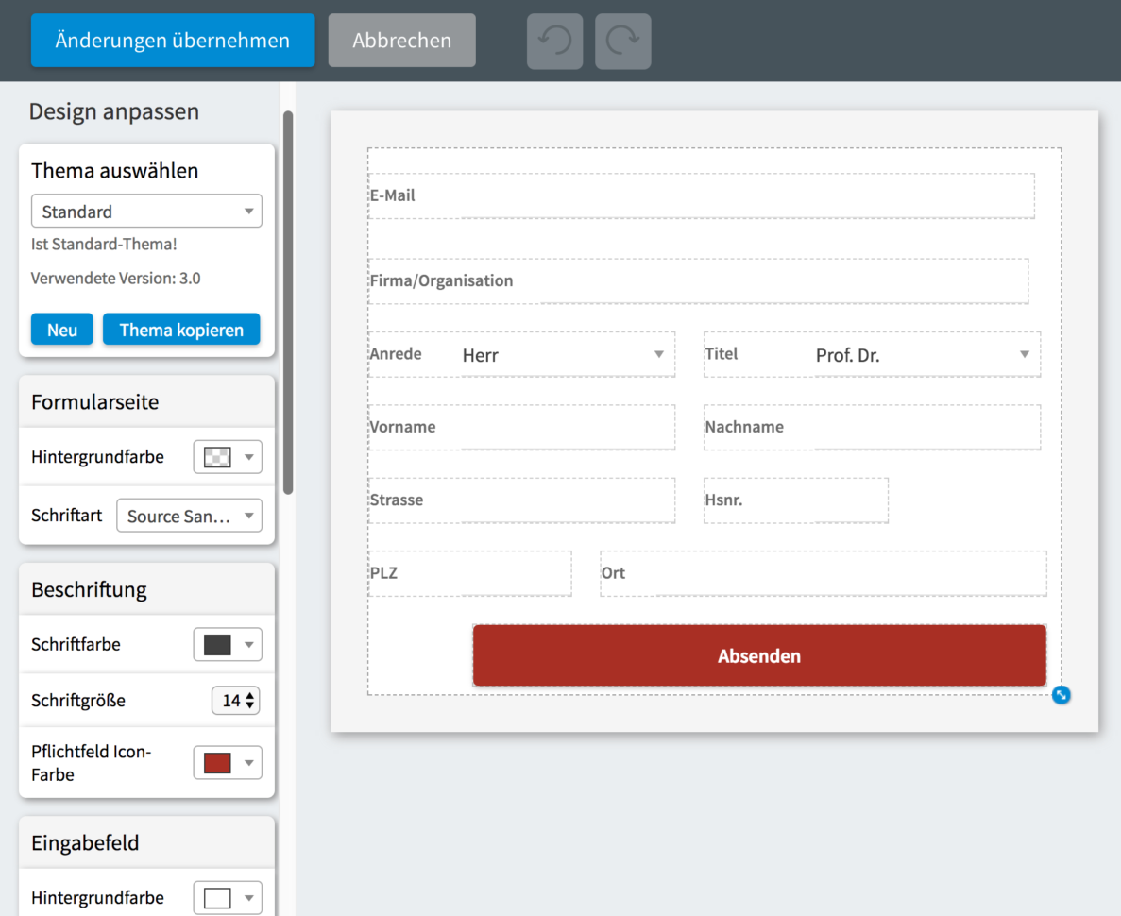Screen dimensions: 1121x916
Task: Open the Schriftart dropdown showing Source Sans
Action: (189, 516)
